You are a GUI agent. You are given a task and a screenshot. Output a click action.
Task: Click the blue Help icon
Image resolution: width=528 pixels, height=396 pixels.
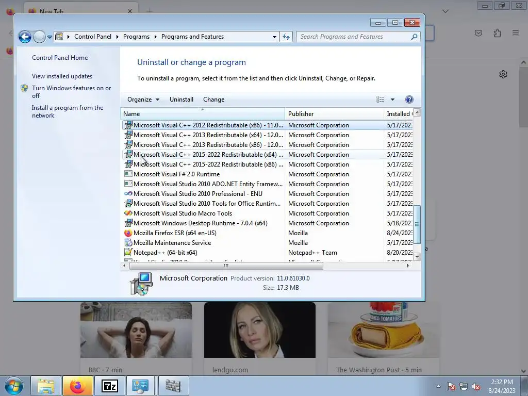409,100
